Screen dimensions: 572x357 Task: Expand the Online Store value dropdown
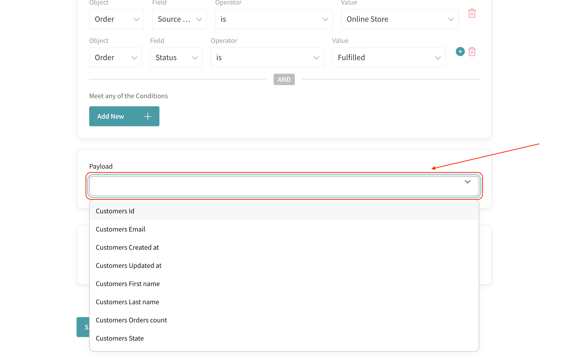pyautogui.click(x=400, y=19)
